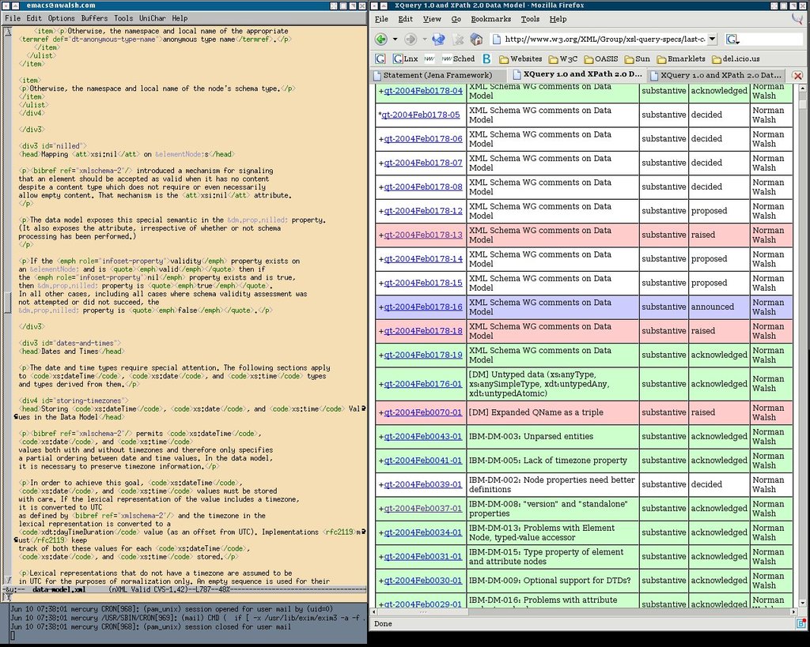Click the Firefox window menu button in titlebar
This screenshot has height=647, width=810.
pyautogui.click(x=374, y=6)
